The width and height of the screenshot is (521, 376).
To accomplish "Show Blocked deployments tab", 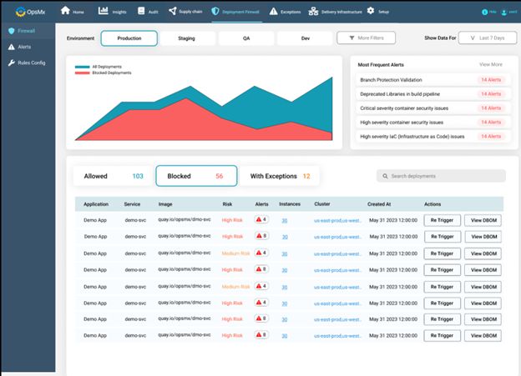I will click(x=196, y=176).
